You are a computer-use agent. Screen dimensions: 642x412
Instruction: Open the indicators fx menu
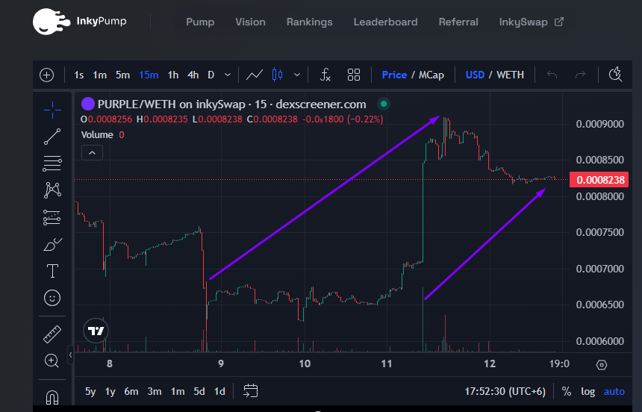coord(325,75)
